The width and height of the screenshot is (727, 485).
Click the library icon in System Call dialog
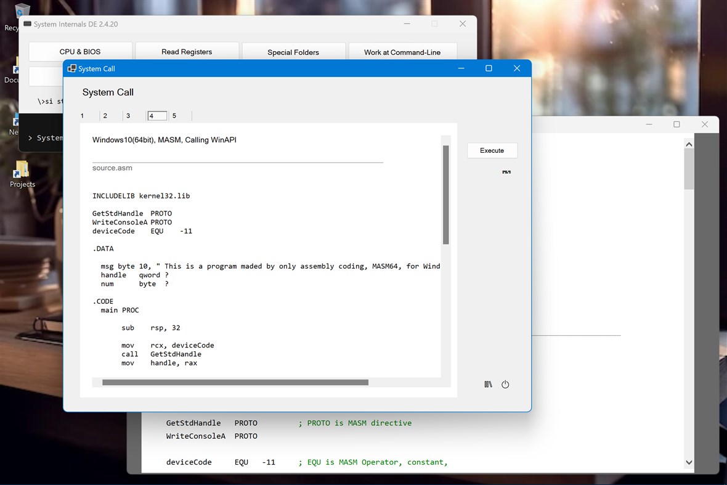coord(488,384)
